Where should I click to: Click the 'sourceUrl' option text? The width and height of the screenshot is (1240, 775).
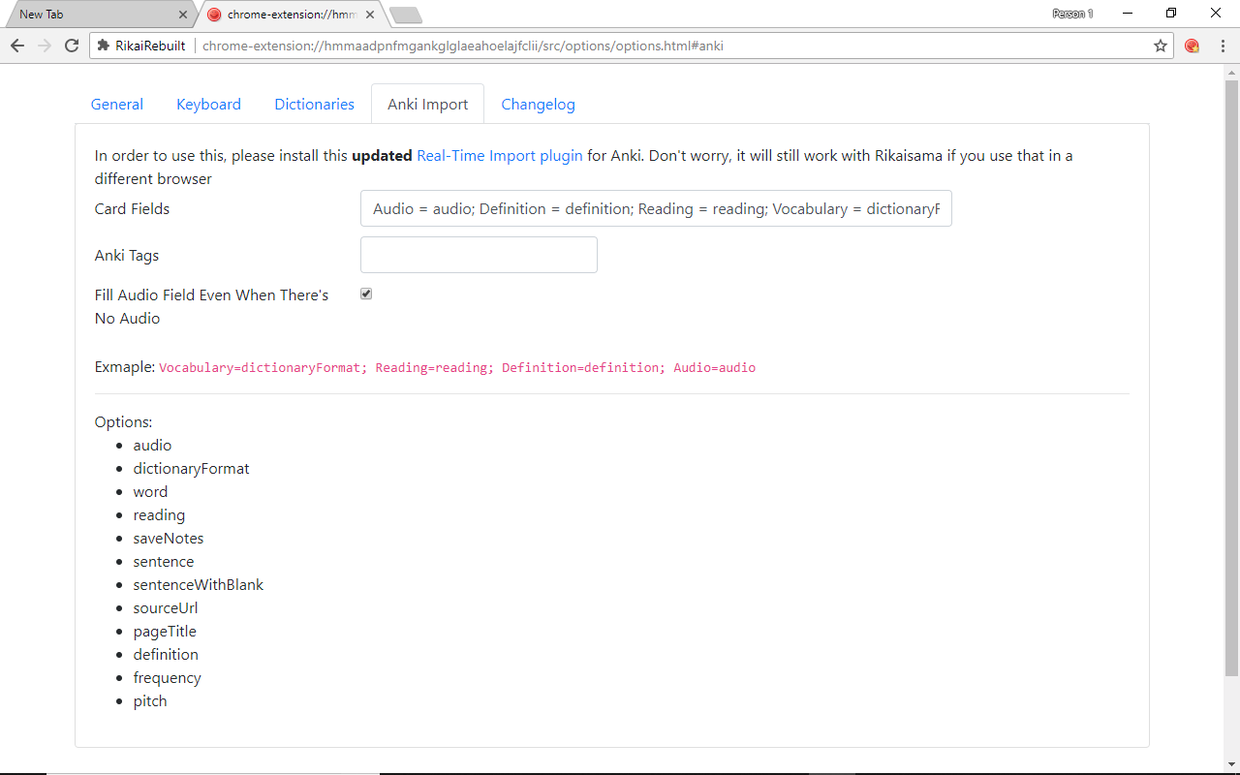pyautogui.click(x=166, y=608)
